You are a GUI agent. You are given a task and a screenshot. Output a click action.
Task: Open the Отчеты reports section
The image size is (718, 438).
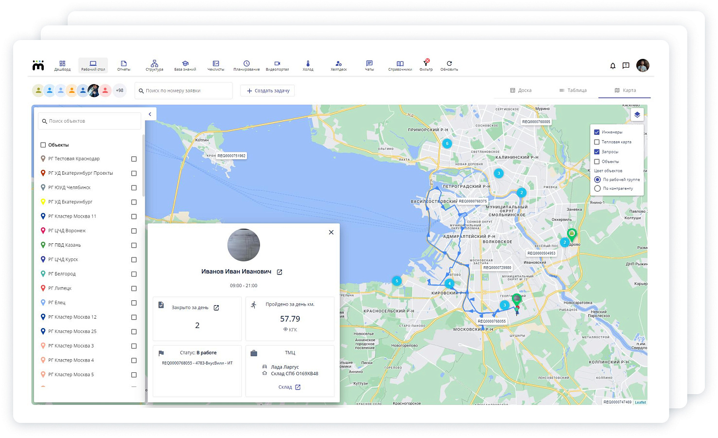123,66
